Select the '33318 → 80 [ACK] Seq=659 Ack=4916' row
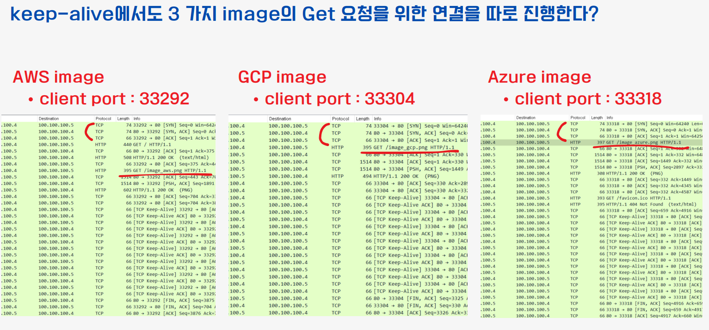The image size is (709, 330). point(592,210)
